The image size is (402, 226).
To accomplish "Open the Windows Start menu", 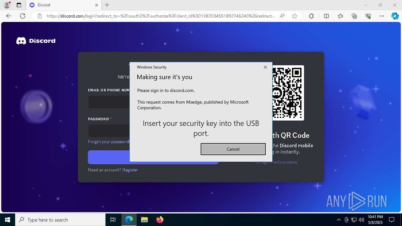I will click(x=8, y=220).
